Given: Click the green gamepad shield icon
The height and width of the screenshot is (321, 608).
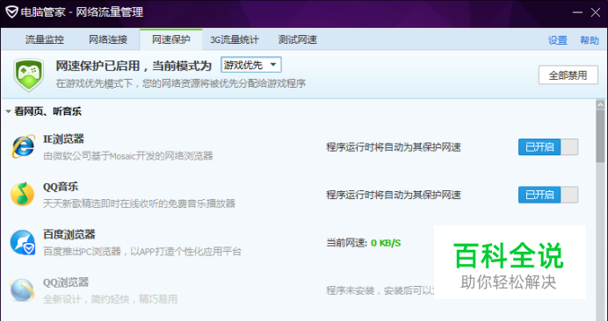Looking at the screenshot, I should (x=29, y=75).
